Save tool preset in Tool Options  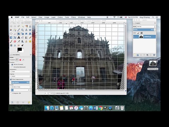12,102
